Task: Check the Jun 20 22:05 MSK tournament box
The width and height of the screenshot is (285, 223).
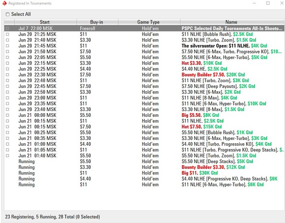Action: click(x=7, y=57)
